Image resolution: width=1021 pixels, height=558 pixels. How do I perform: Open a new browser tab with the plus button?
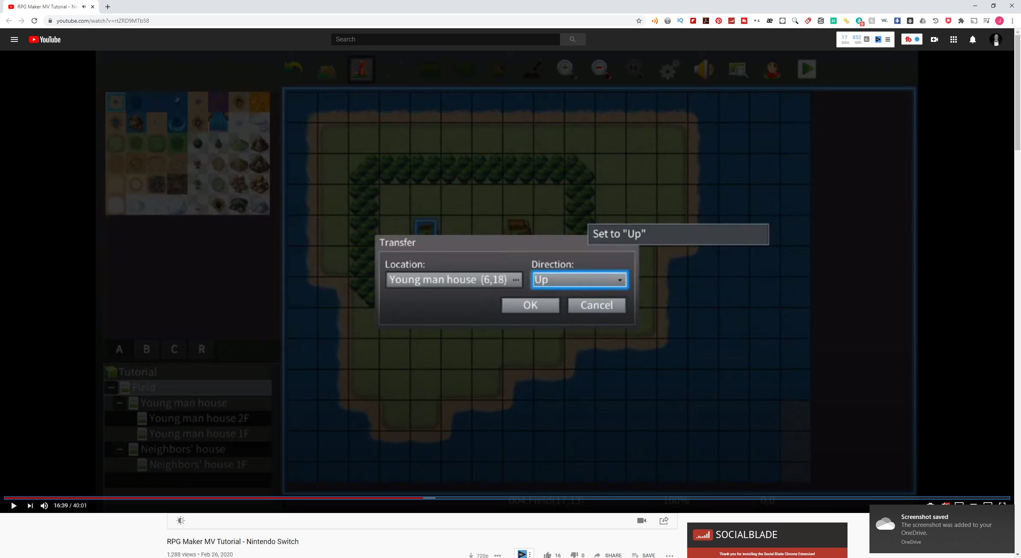click(x=108, y=7)
